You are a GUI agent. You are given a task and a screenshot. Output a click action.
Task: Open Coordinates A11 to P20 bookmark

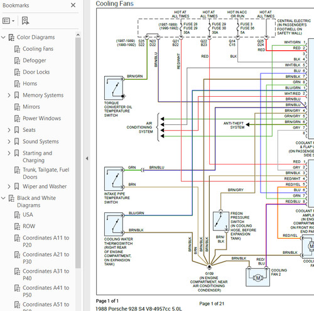pos(46,241)
